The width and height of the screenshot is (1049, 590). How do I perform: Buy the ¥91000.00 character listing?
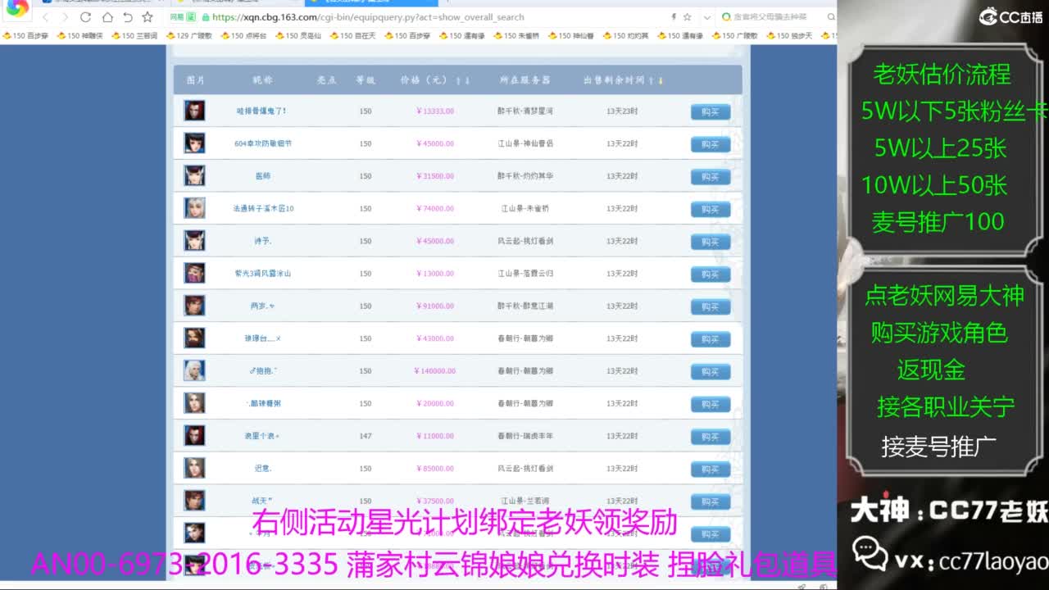click(711, 306)
